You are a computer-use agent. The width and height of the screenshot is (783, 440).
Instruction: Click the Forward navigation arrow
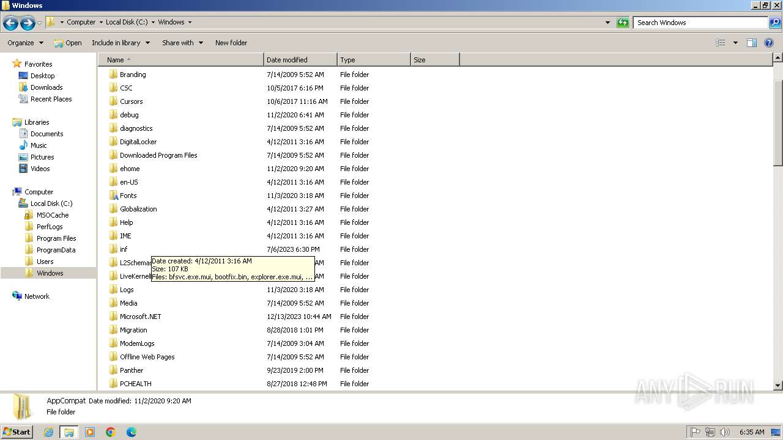28,23
